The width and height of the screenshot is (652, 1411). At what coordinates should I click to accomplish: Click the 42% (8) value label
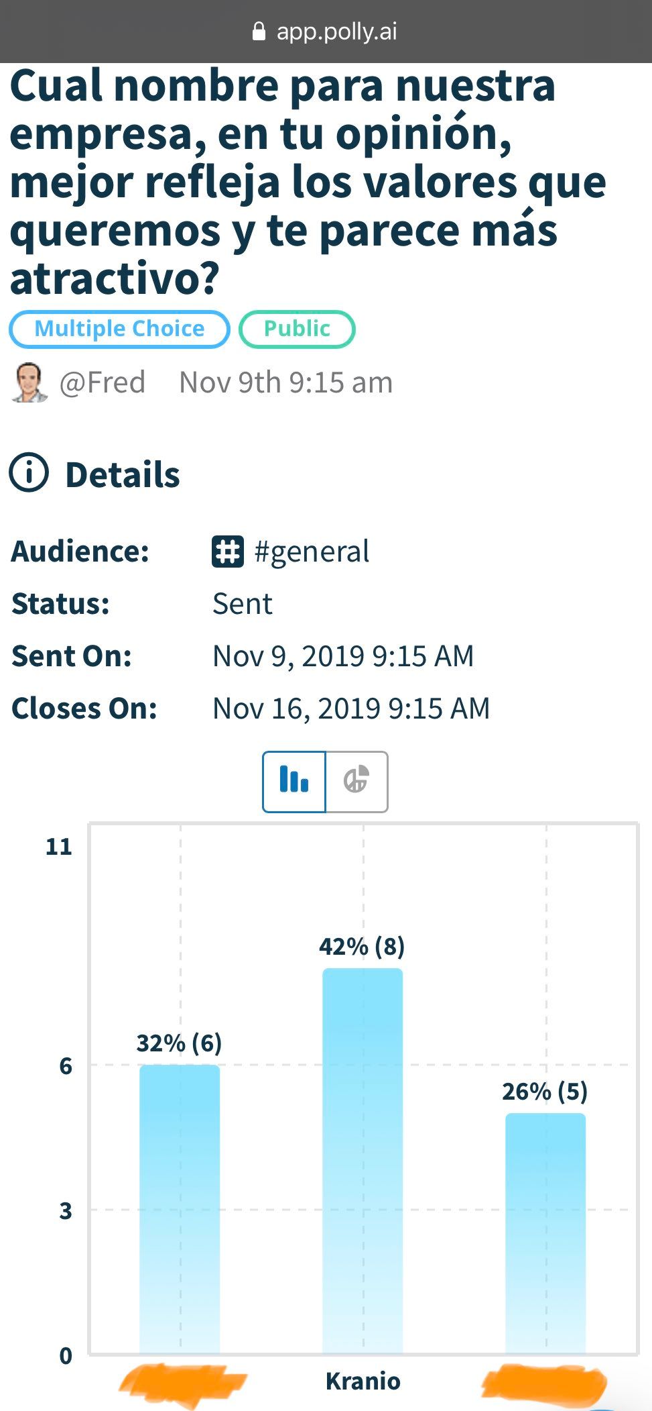pyautogui.click(x=362, y=947)
